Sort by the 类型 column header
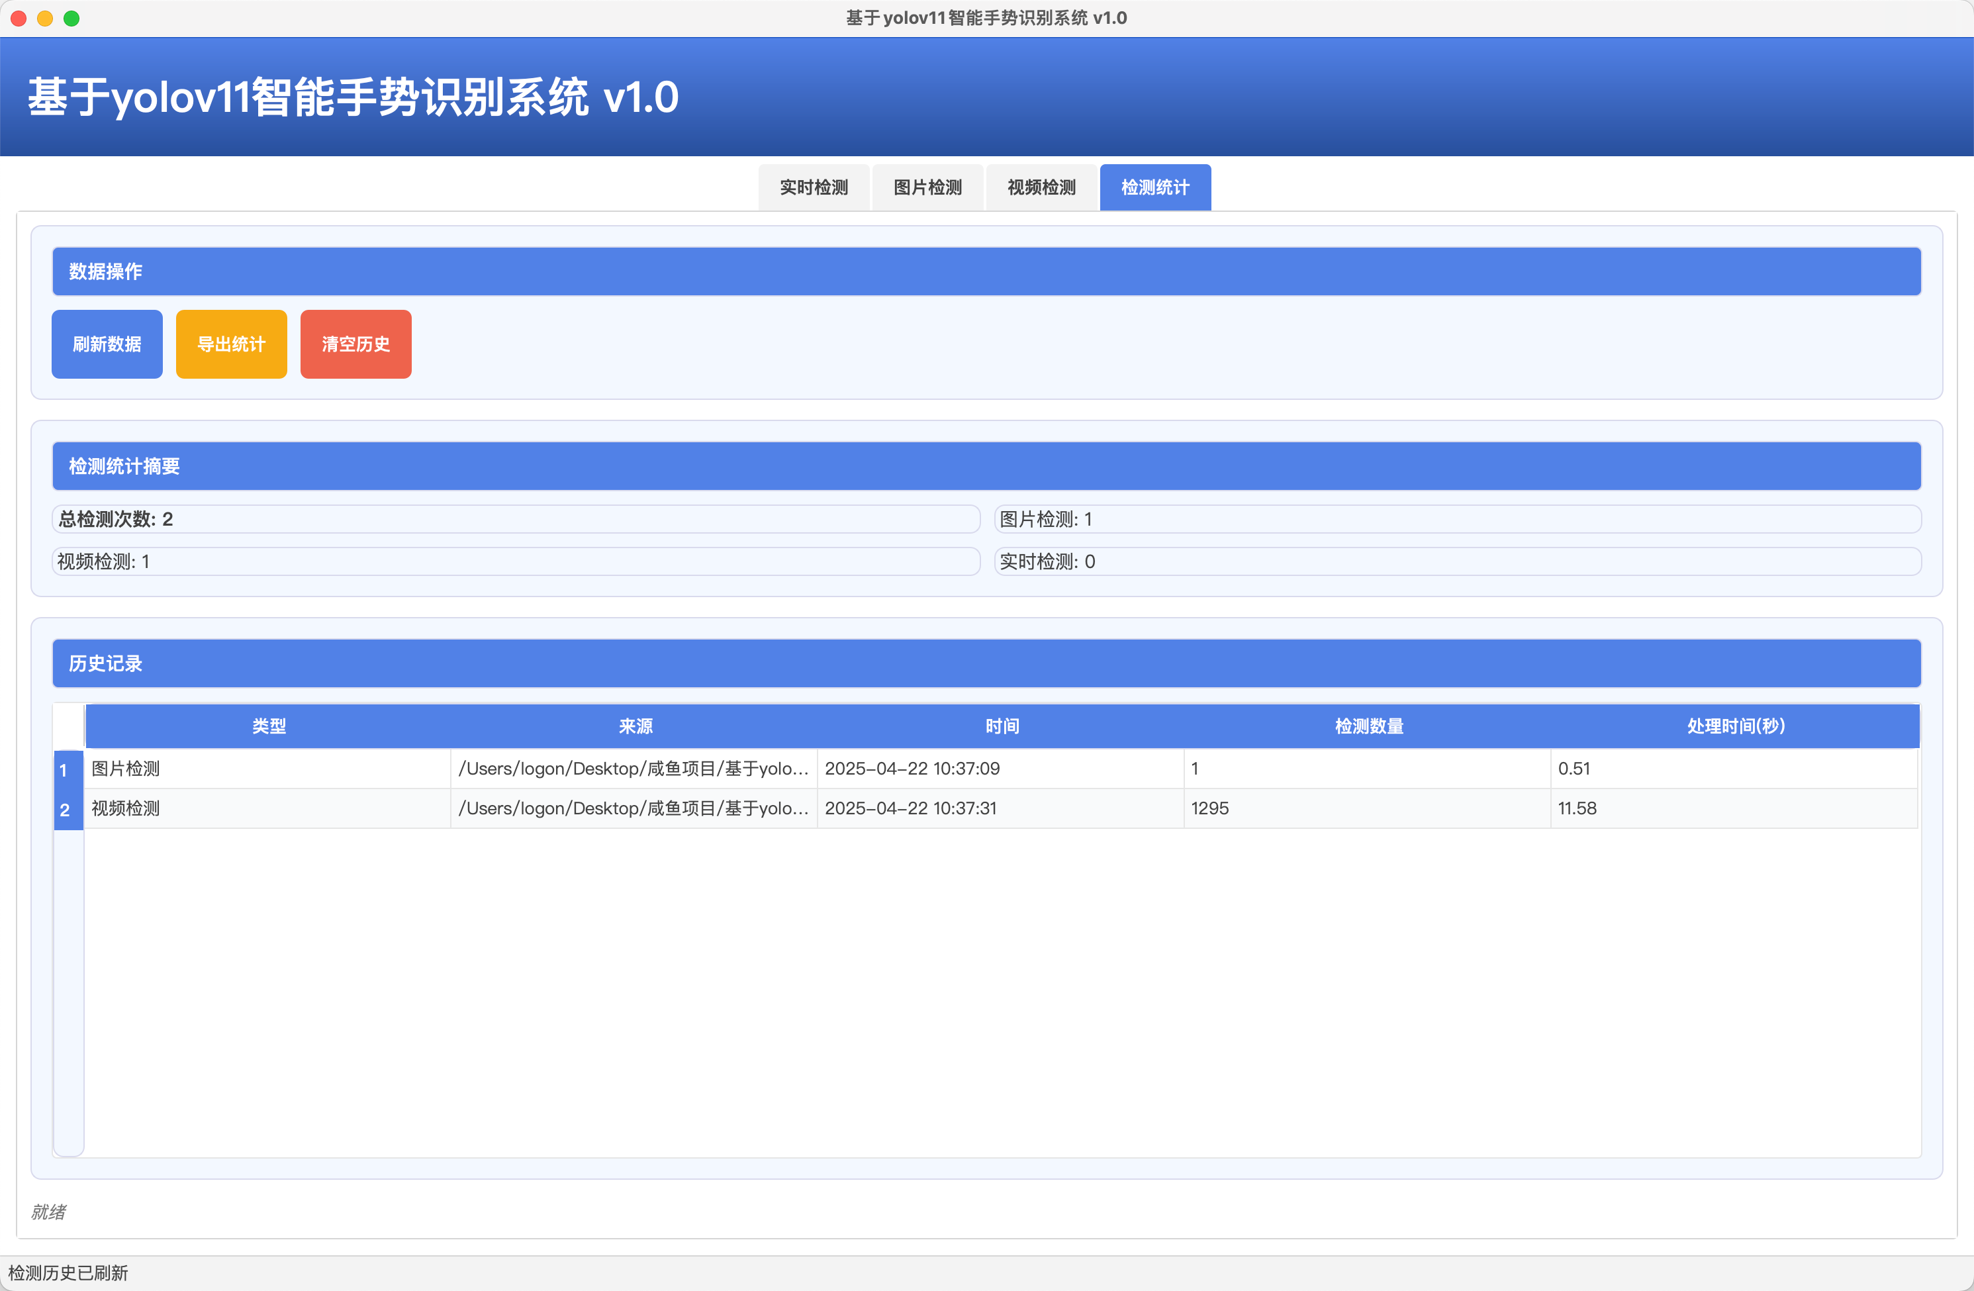1974x1291 pixels. pos(269,726)
